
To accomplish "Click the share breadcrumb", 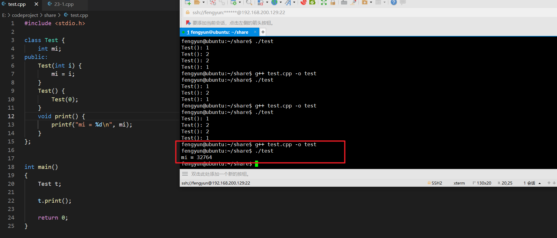I will [50, 15].
